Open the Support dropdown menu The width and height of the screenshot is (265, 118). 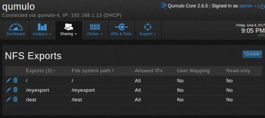[148, 34]
